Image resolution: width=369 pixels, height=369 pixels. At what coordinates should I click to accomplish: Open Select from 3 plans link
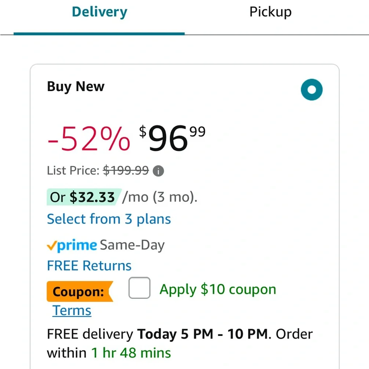(109, 219)
